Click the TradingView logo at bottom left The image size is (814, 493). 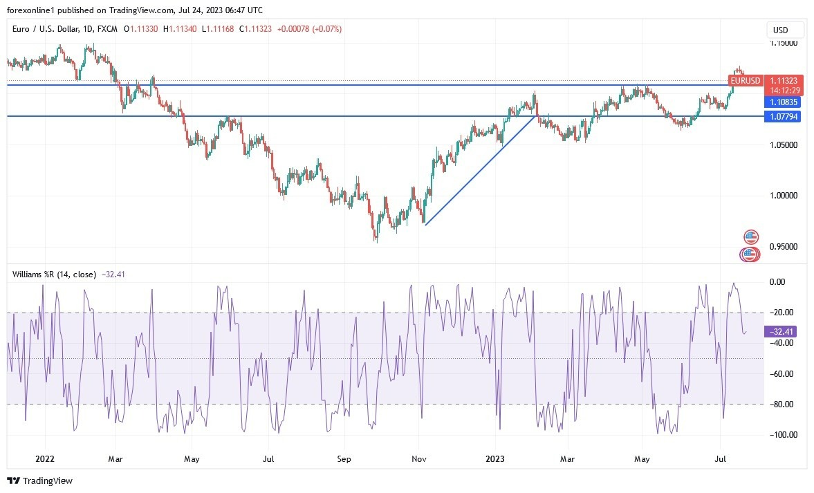tap(39, 481)
